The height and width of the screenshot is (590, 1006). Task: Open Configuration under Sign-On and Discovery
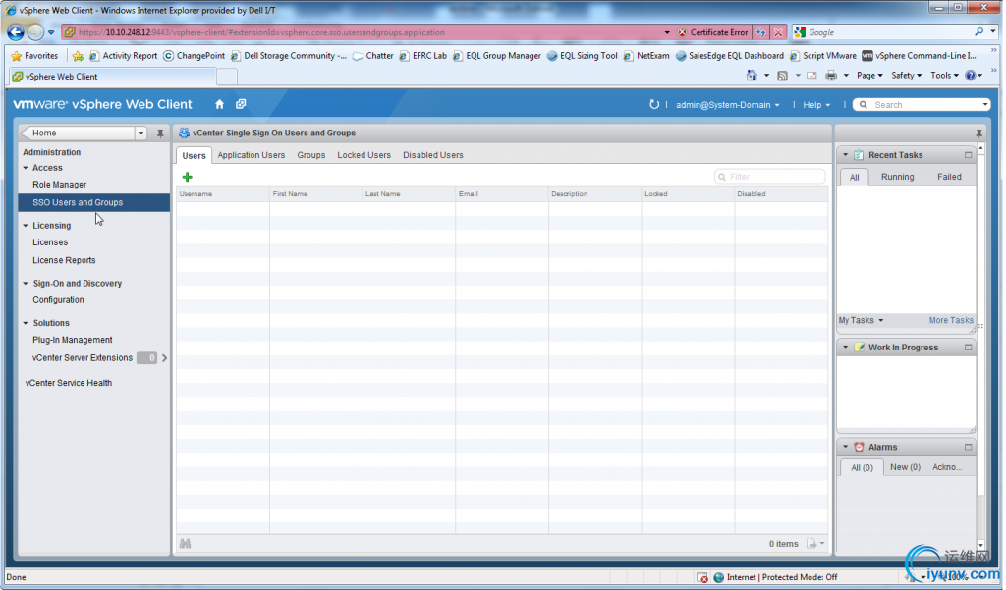click(x=58, y=300)
